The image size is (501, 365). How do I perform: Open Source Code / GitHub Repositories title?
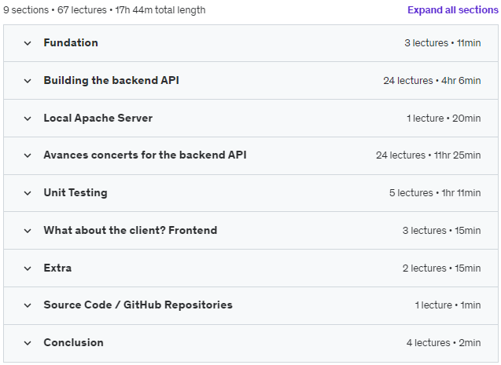[x=138, y=305]
